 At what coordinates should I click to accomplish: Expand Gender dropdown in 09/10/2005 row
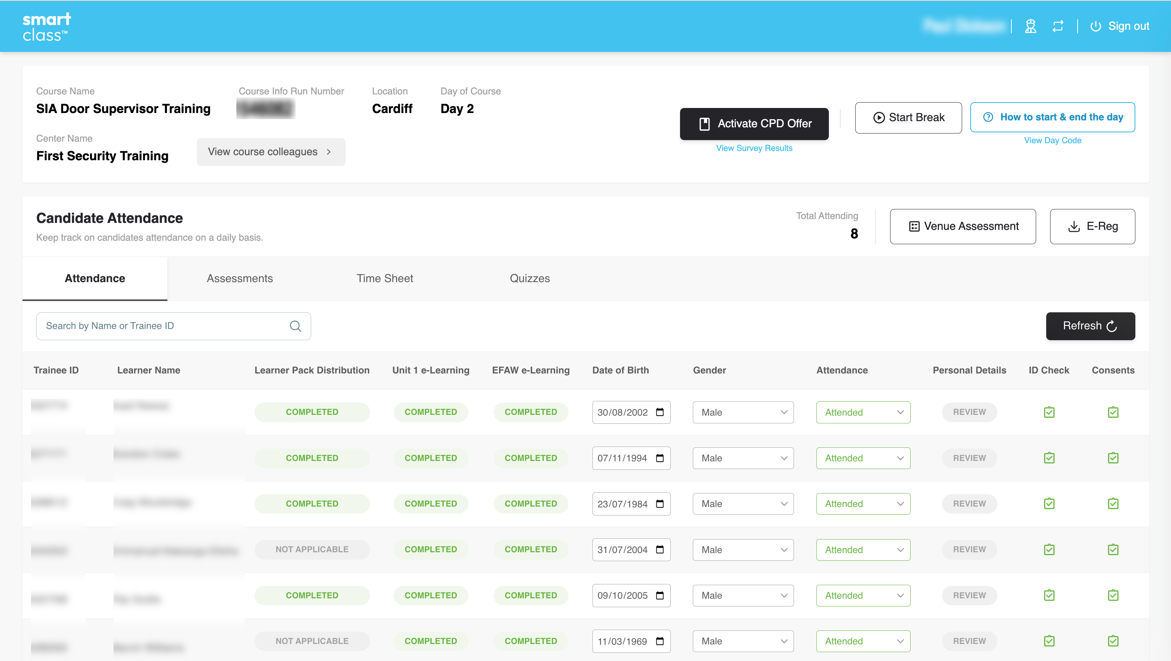pos(743,596)
